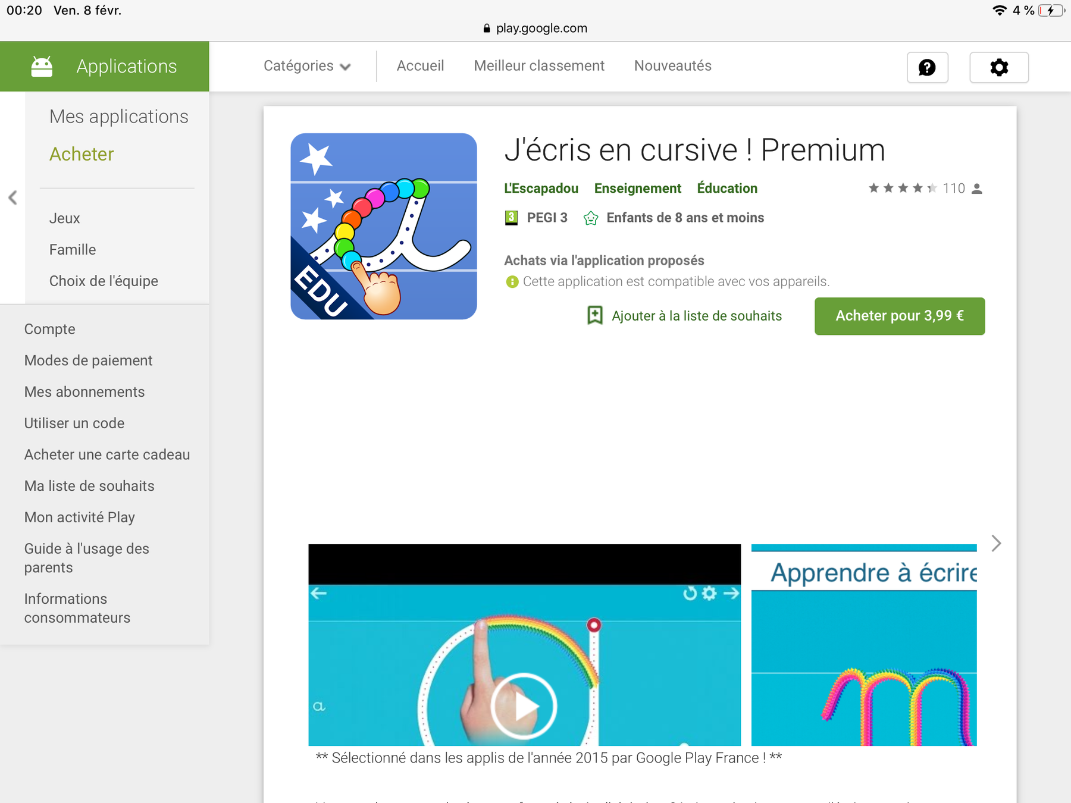Image resolution: width=1071 pixels, height=803 pixels.
Task: Collapse the sidebar with left chevron
Action: click(x=12, y=197)
